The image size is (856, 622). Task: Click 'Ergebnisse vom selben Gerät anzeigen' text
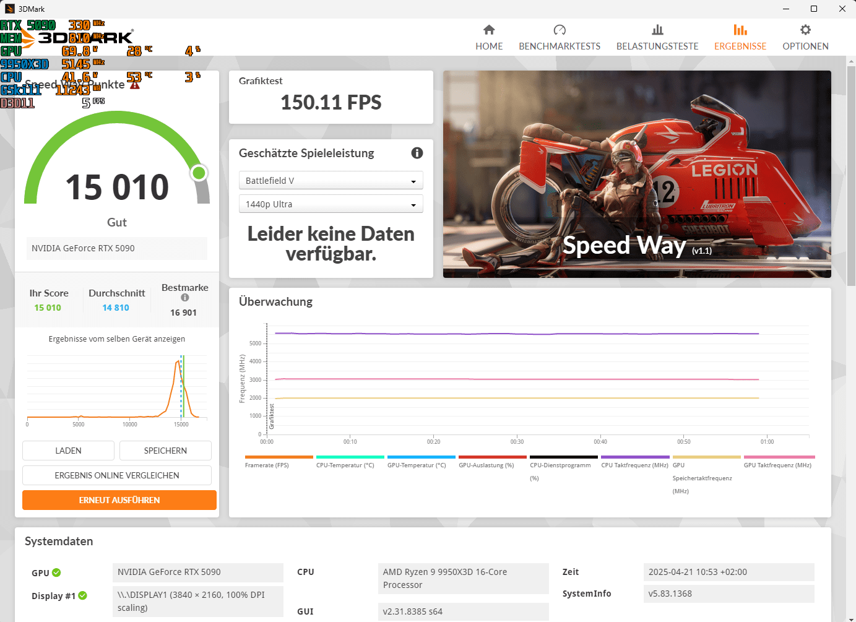point(117,339)
